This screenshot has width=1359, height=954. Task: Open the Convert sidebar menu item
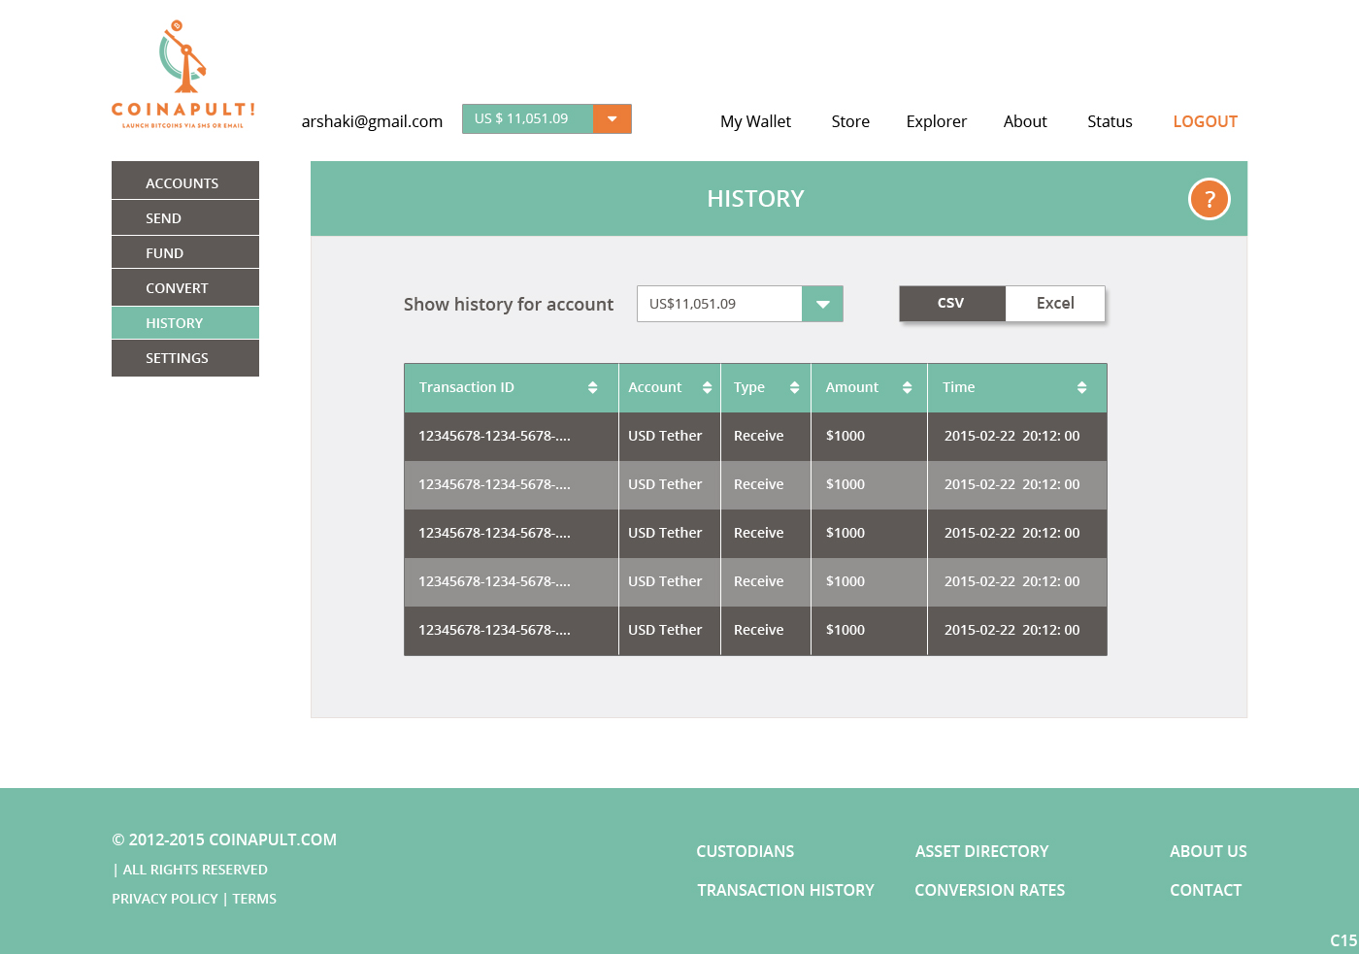[185, 287]
